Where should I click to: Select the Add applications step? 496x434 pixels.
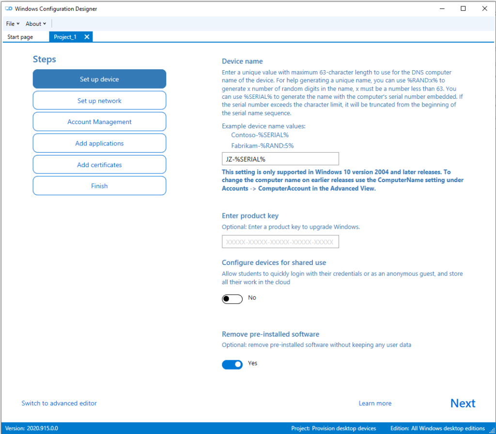tap(99, 143)
